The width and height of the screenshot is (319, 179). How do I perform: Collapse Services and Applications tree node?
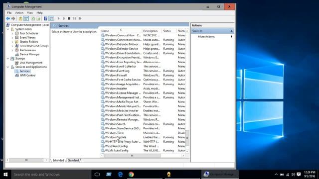tap(8, 67)
